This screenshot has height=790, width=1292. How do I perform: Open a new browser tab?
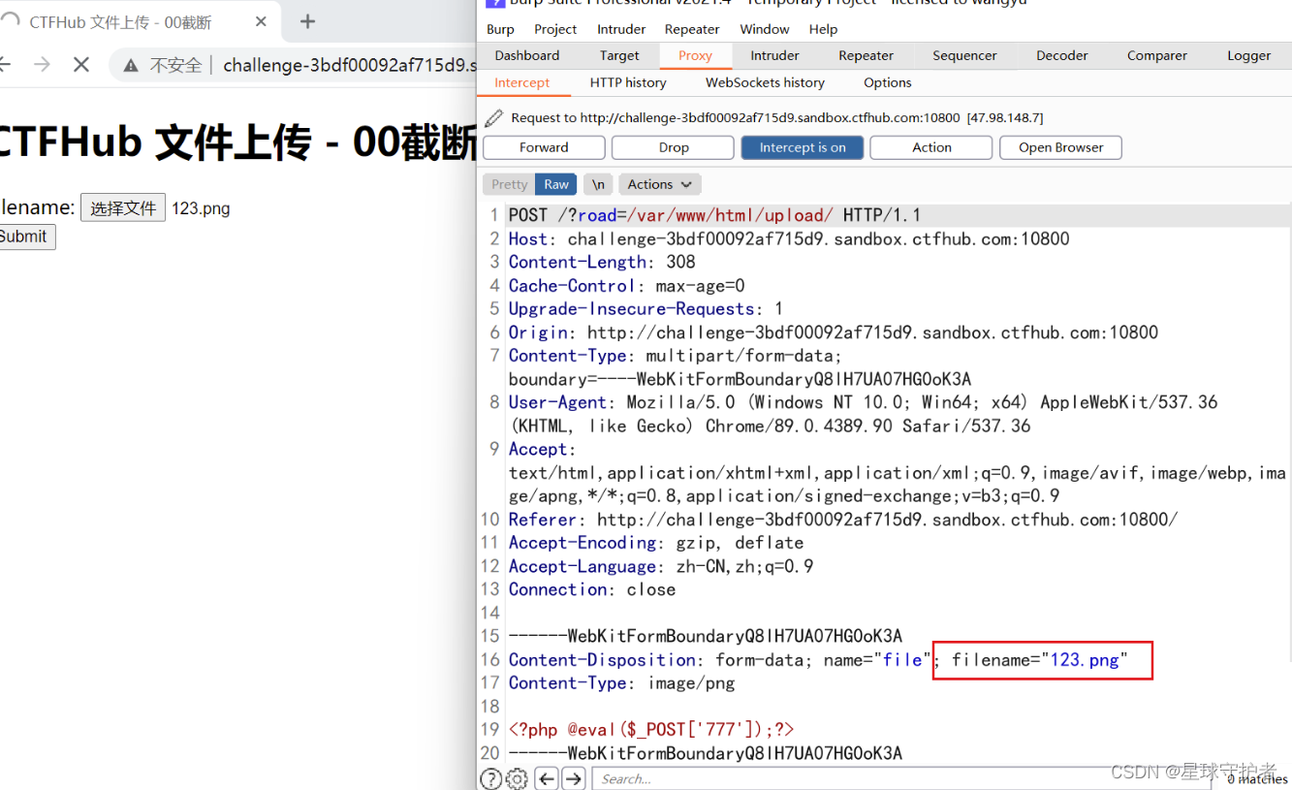(307, 21)
